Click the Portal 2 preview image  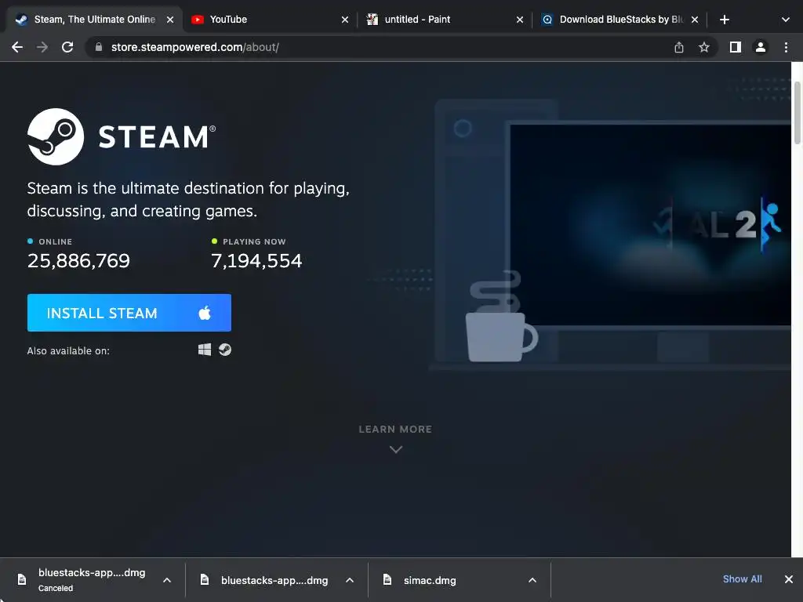[x=650, y=224]
